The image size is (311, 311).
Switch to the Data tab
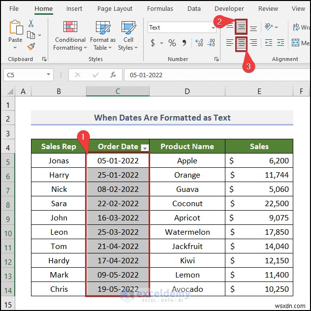(x=194, y=9)
